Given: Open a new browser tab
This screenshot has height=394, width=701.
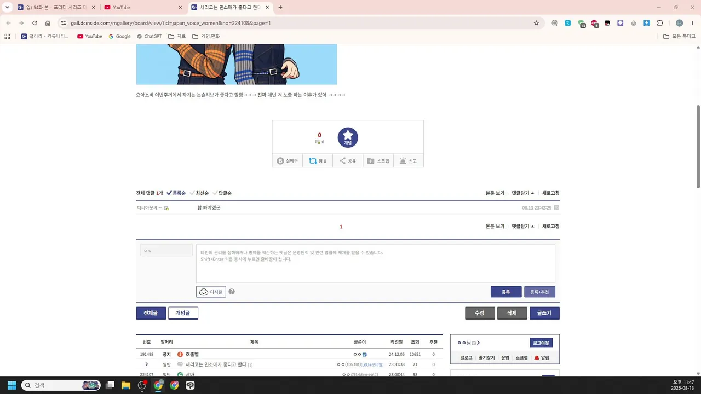Looking at the screenshot, I should [x=280, y=8].
